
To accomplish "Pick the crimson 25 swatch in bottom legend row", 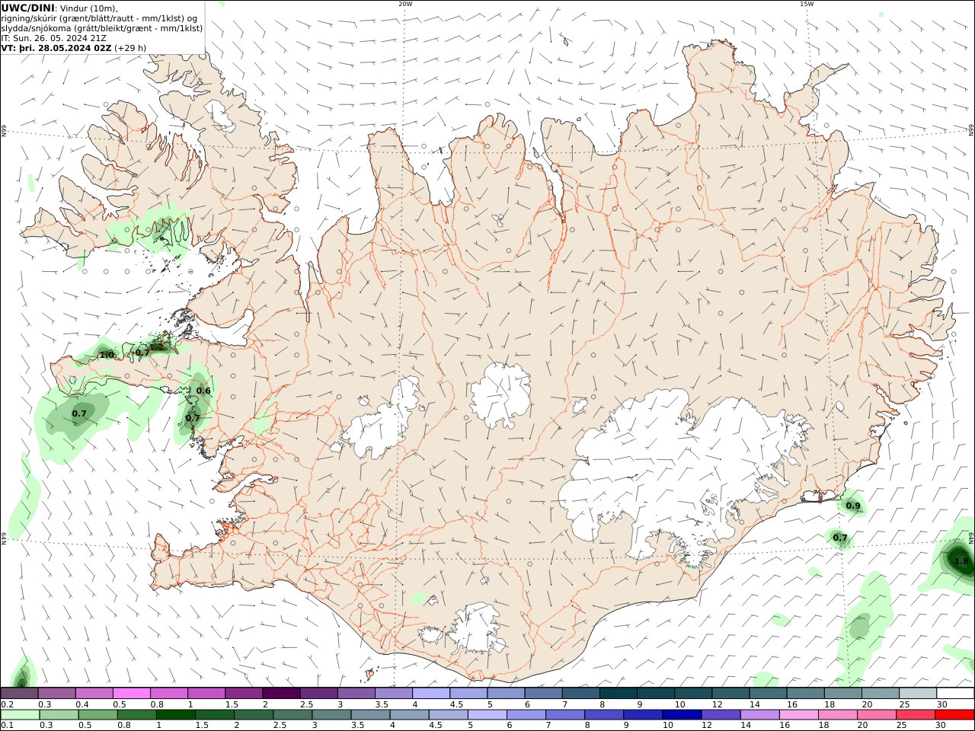I will point(916,715).
